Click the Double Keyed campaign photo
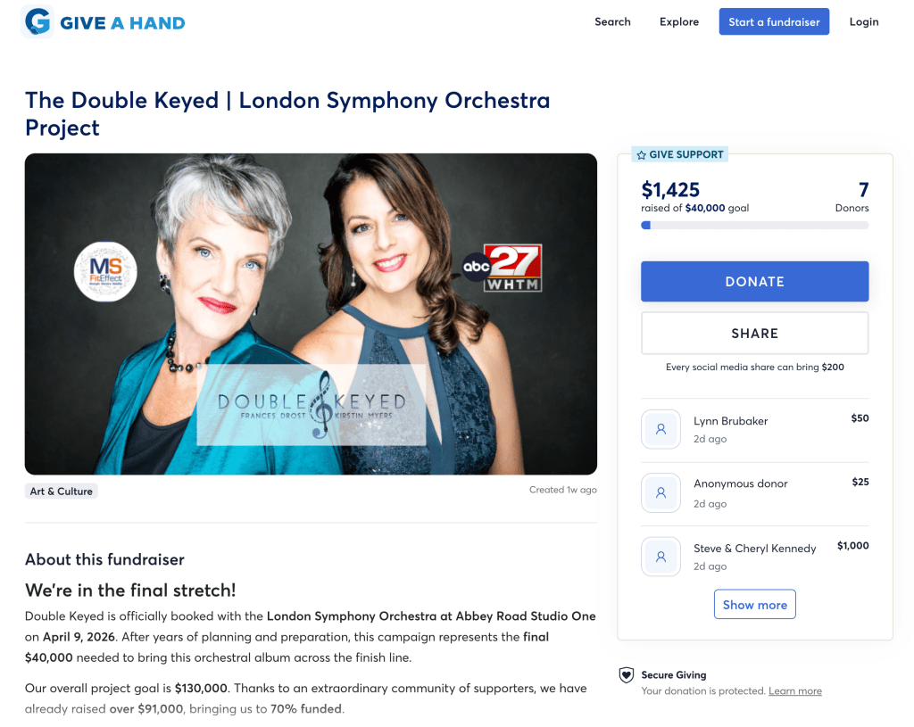914x727 pixels. pyautogui.click(x=311, y=314)
